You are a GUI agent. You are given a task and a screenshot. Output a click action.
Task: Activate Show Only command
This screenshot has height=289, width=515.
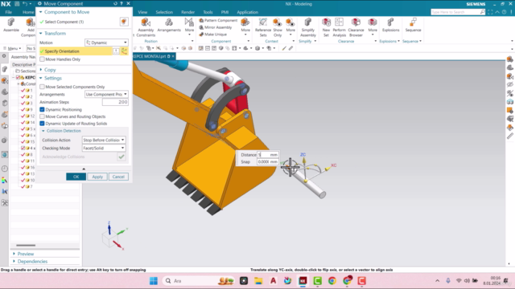pyautogui.click(x=278, y=27)
